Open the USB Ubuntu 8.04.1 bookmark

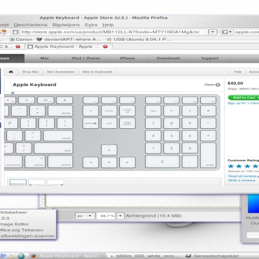[139, 39]
